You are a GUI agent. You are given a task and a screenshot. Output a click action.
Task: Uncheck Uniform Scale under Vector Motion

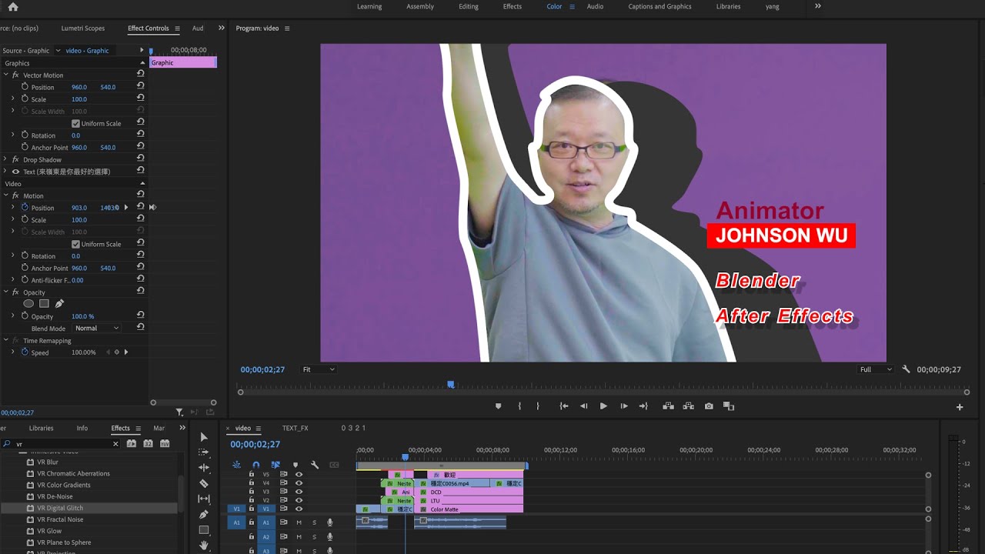click(75, 123)
